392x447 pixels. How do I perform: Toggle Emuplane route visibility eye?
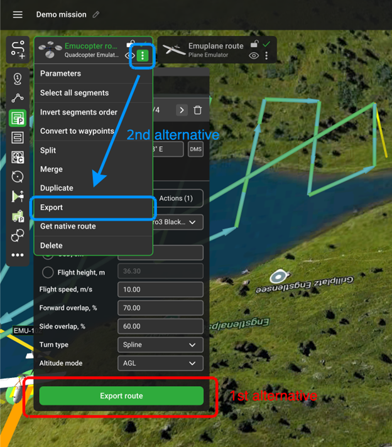point(254,56)
